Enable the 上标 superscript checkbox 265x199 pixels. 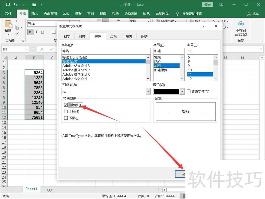coord(66,112)
